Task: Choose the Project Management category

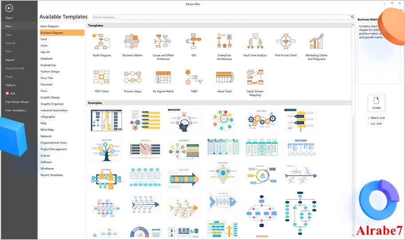Action: click(53, 149)
